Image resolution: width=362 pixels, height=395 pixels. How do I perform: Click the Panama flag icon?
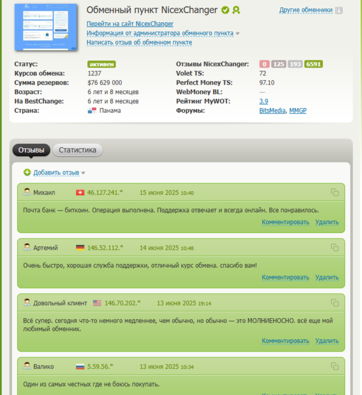[92, 110]
